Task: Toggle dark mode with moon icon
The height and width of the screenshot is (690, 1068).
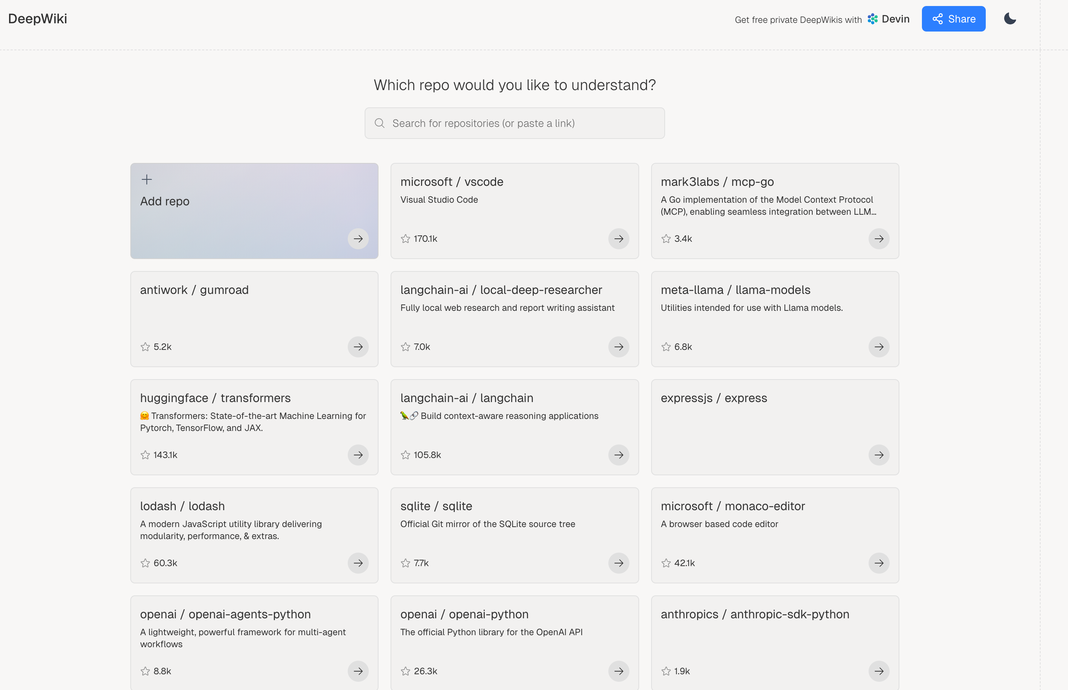Action: [x=1010, y=19]
